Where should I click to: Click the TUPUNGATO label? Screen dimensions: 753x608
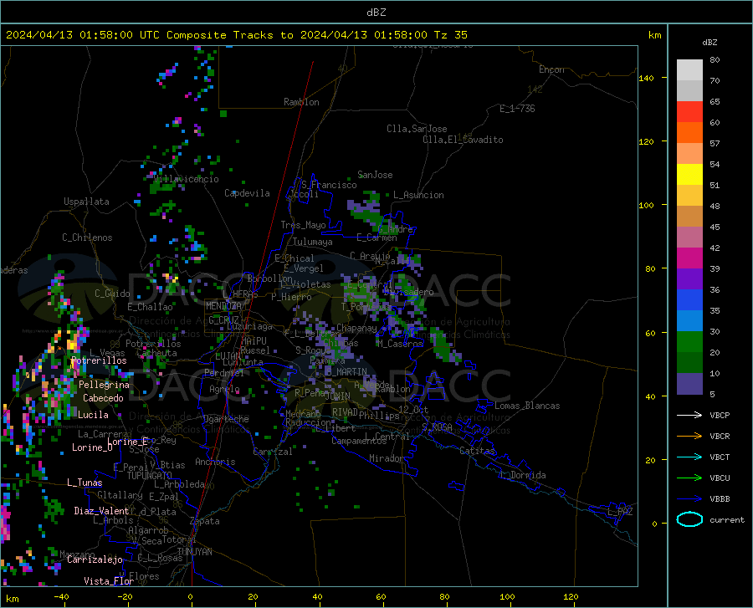tap(150, 476)
